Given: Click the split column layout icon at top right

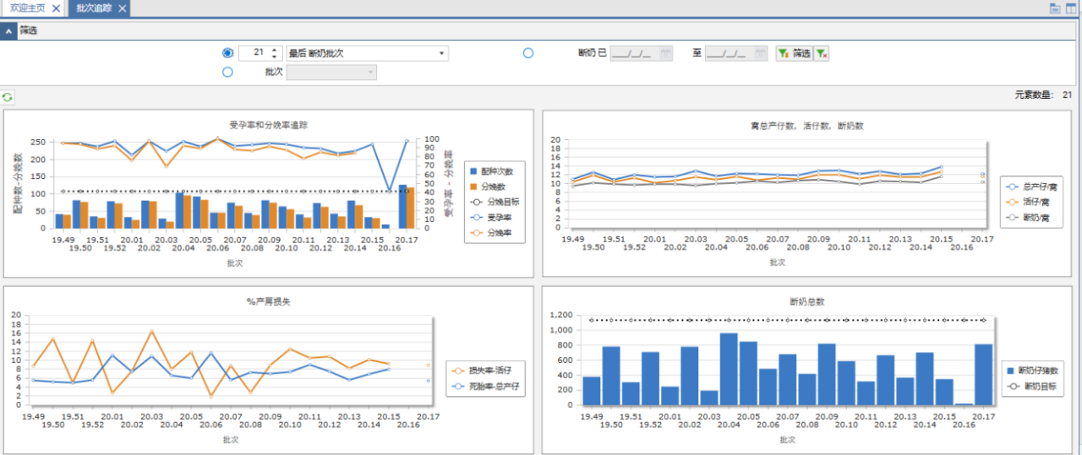Looking at the screenshot, I should tap(1071, 8).
